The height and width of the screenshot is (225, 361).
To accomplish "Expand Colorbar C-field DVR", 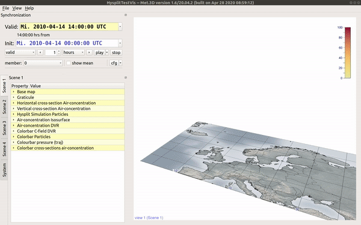I will [x=13, y=131].
